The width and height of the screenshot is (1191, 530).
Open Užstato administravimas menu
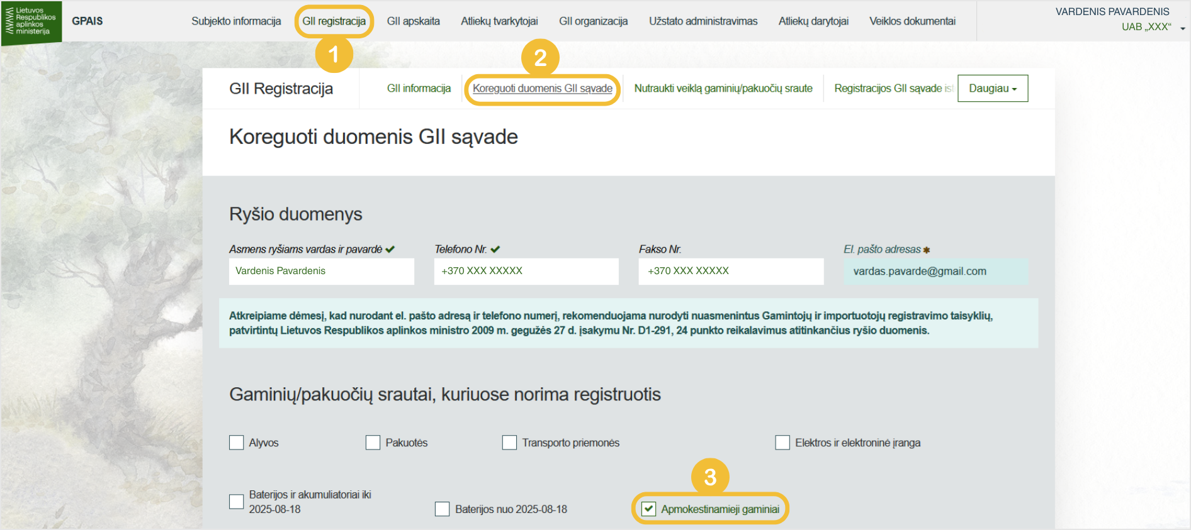[x=703, y=21]
